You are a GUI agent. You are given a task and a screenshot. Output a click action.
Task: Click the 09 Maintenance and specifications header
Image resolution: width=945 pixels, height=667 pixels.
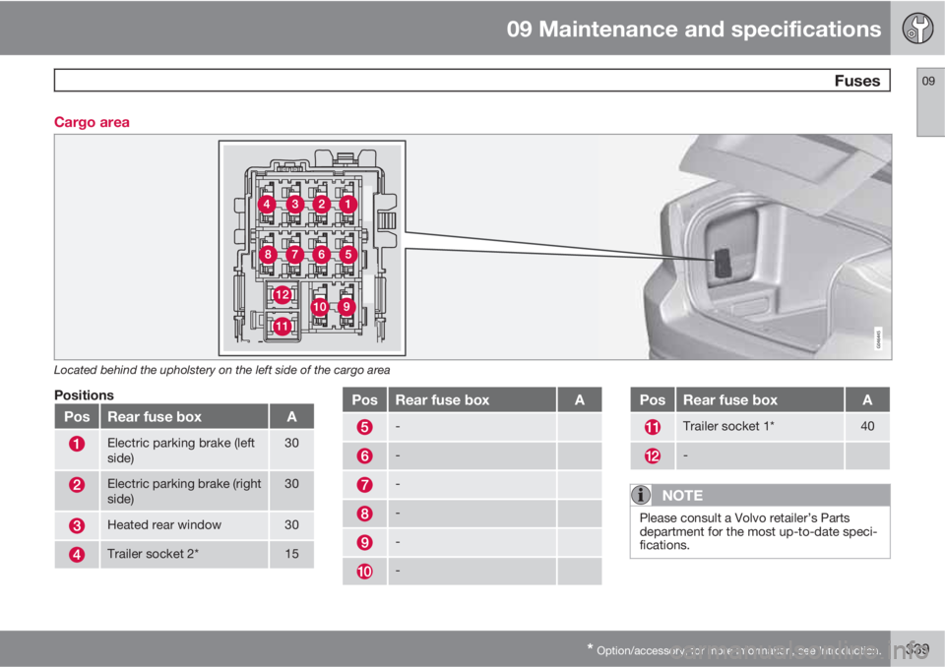694,29
